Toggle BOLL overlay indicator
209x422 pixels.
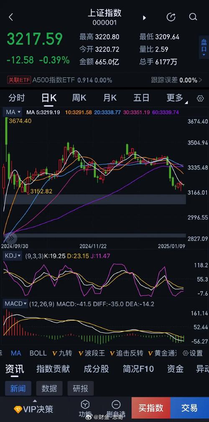tap(38, 353)
